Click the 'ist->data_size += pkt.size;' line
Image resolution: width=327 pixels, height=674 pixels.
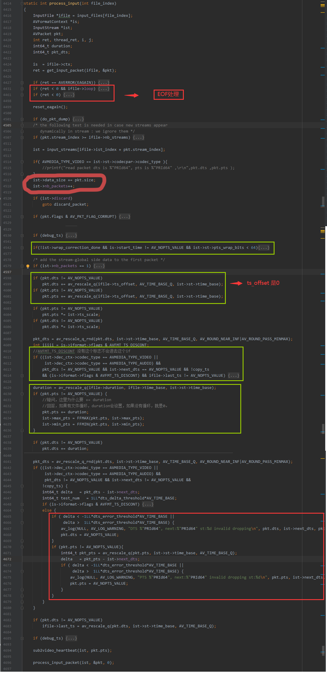click(x=64, y=180)
